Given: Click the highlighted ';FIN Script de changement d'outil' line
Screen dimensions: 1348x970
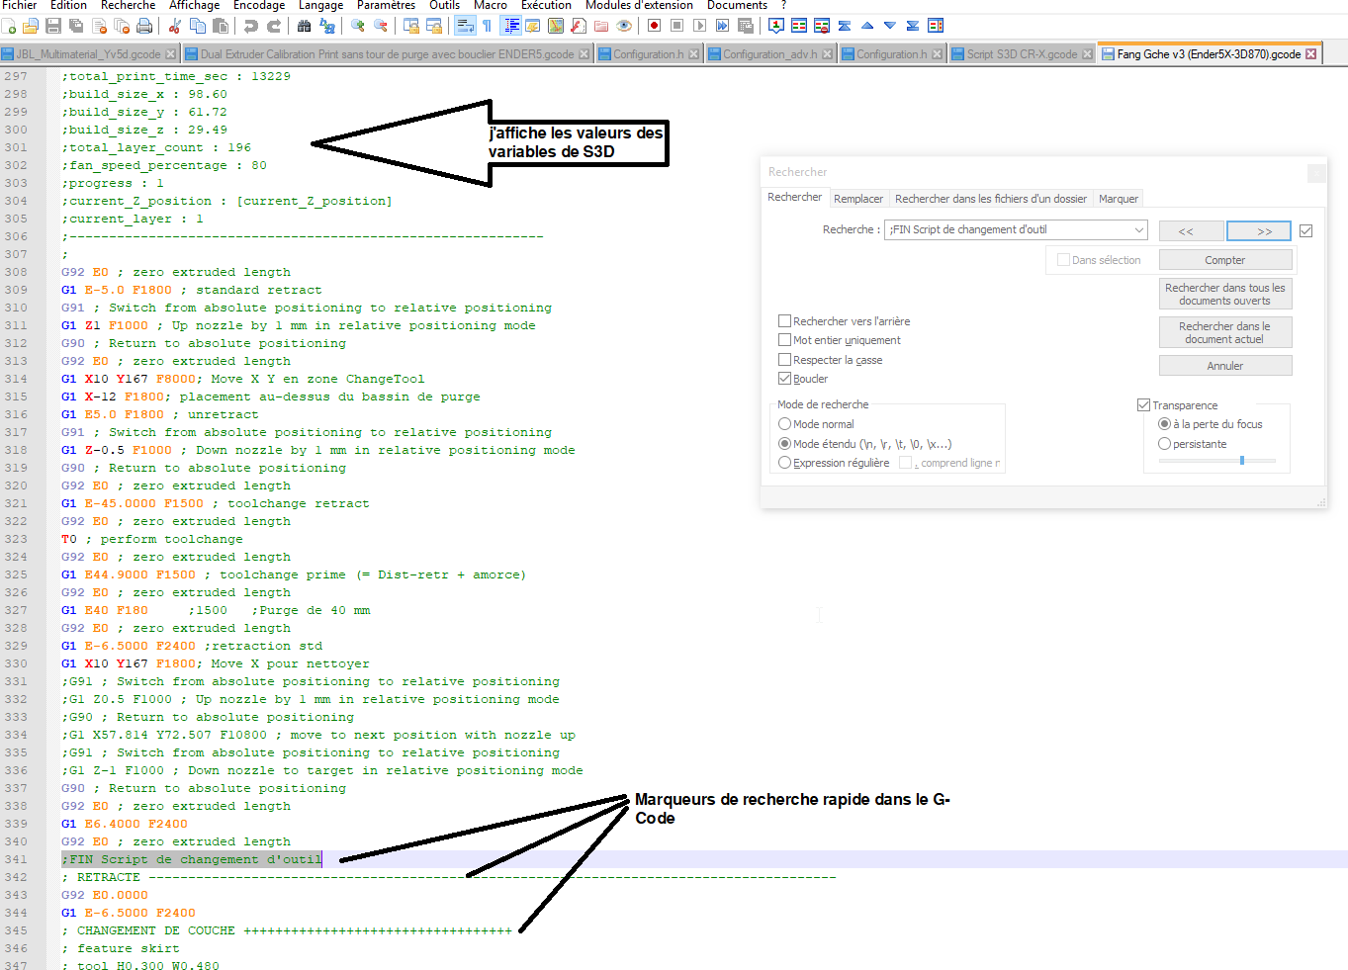Looking at the screenshot, I should [192, 859].
